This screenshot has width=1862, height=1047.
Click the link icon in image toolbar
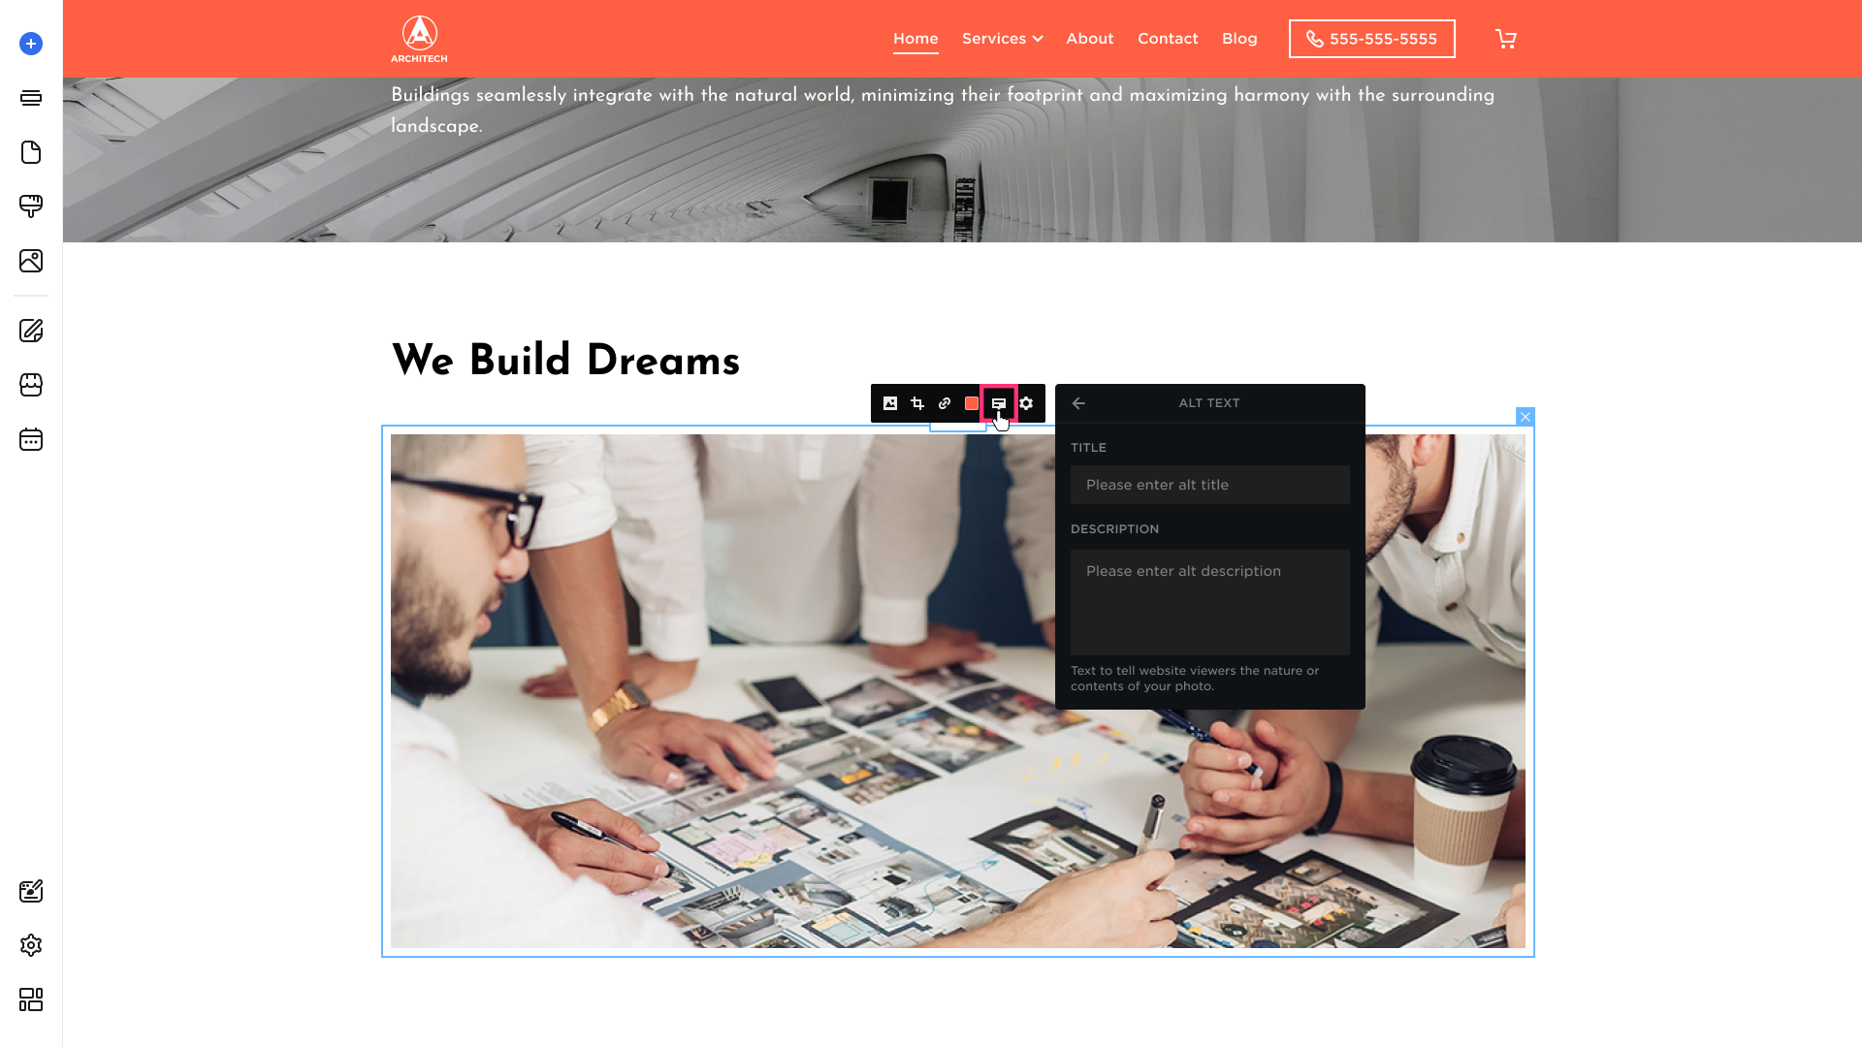[945, 403]
